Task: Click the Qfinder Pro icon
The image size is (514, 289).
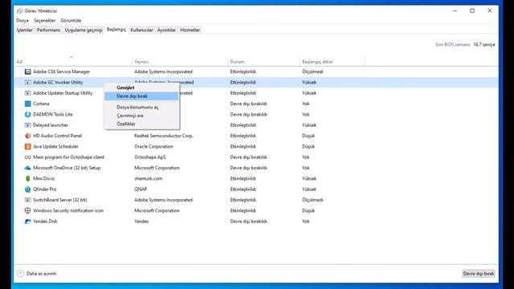Action: click(27, 189)
